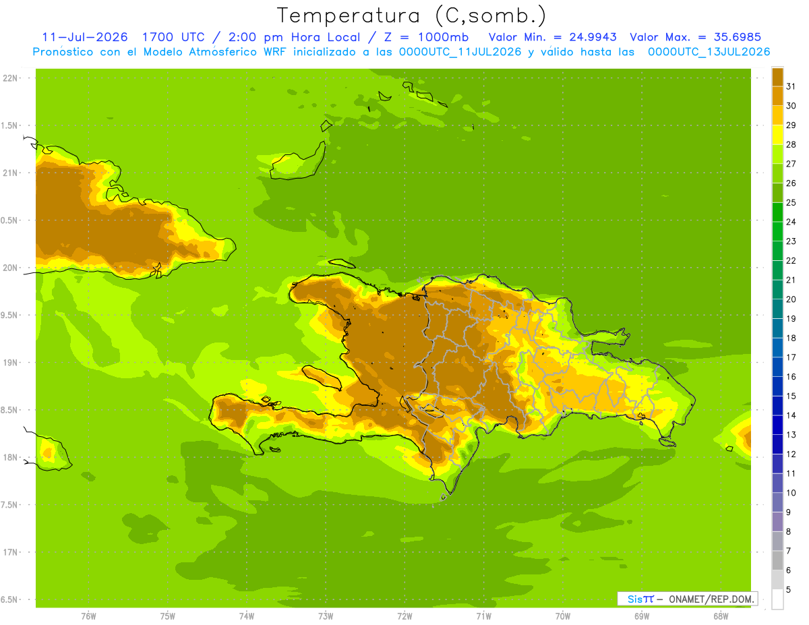Click the "17N" latitude label
This screenshot has height=625, width=809.
9,552
